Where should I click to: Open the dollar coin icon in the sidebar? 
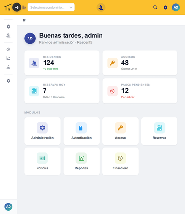[9, 49]
